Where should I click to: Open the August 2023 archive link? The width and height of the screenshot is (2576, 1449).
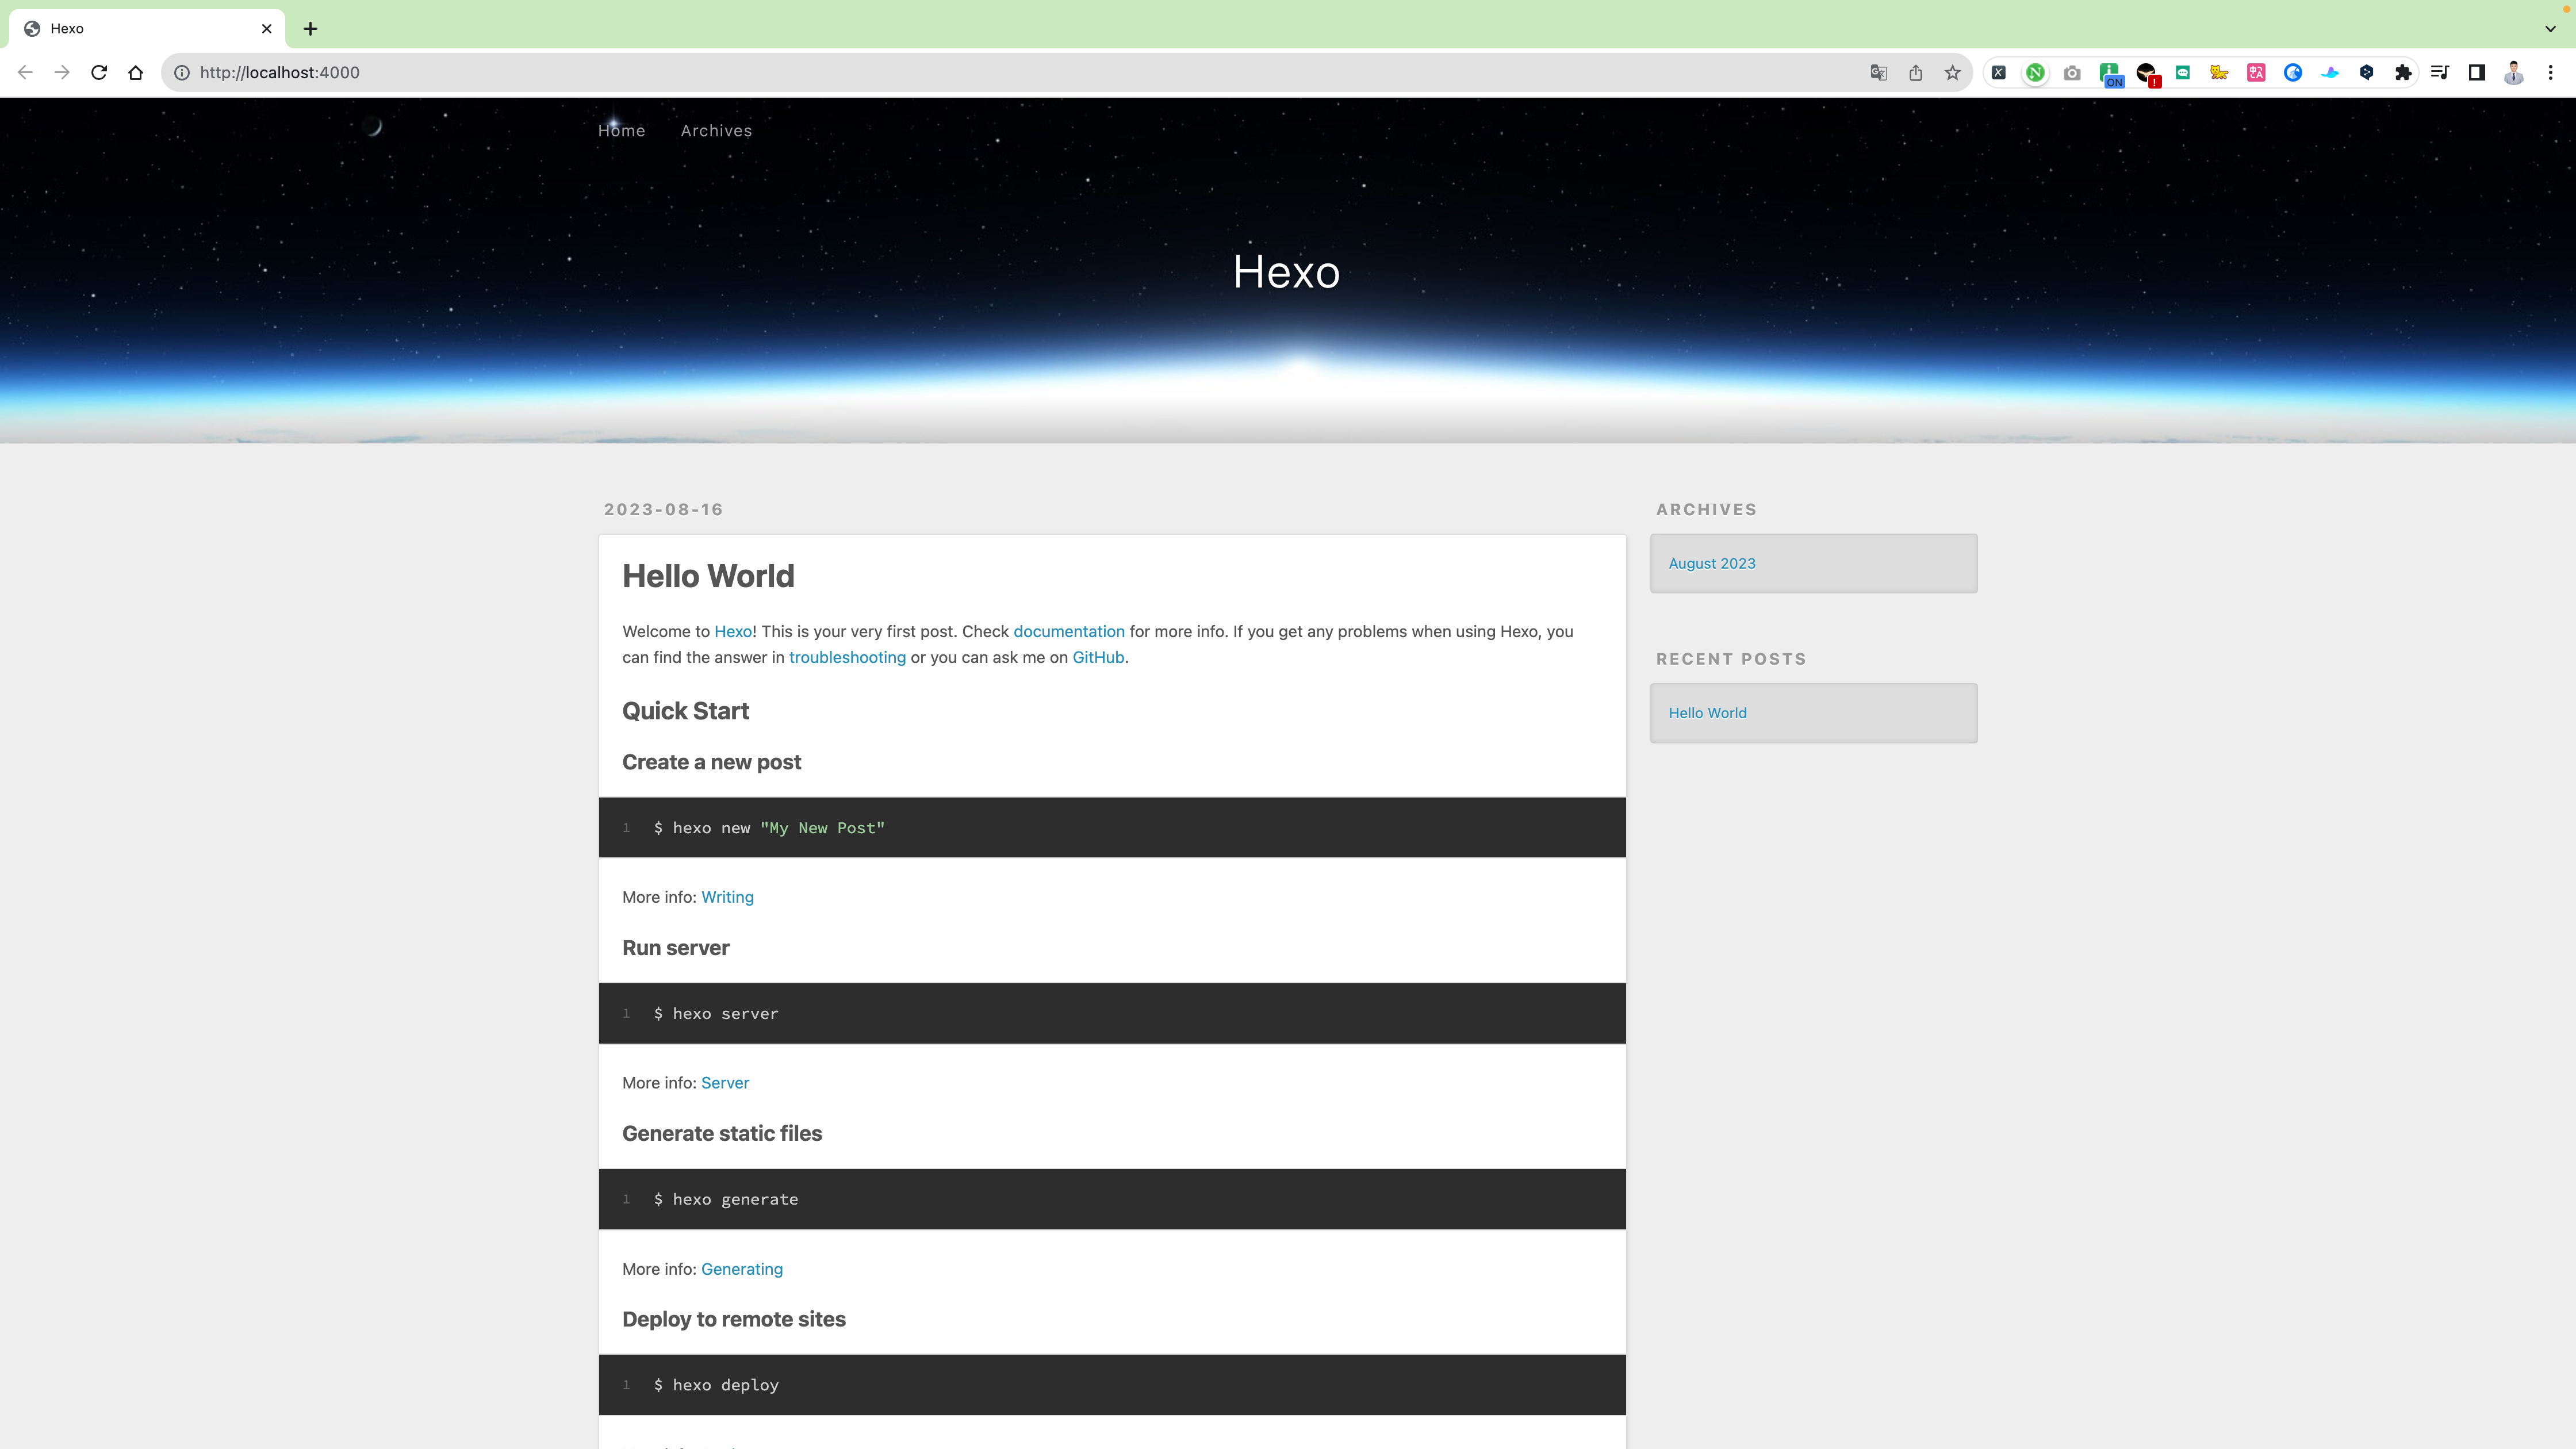tap(1712, 564)
